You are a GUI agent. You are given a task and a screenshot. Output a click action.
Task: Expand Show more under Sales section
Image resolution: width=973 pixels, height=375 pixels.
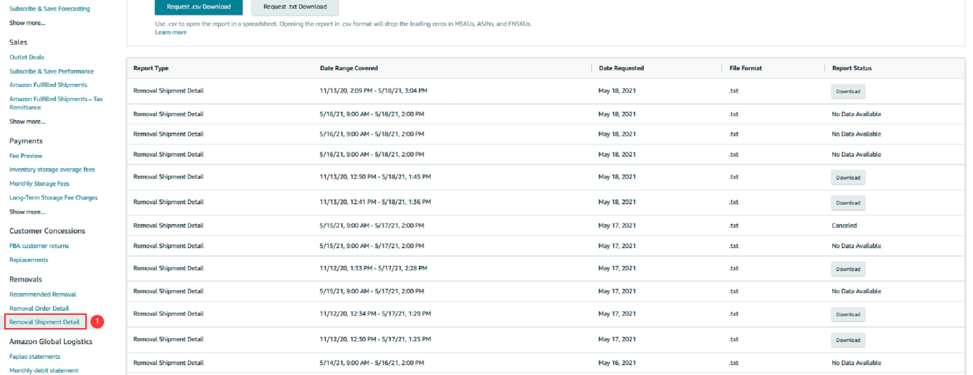pos(27,122)
